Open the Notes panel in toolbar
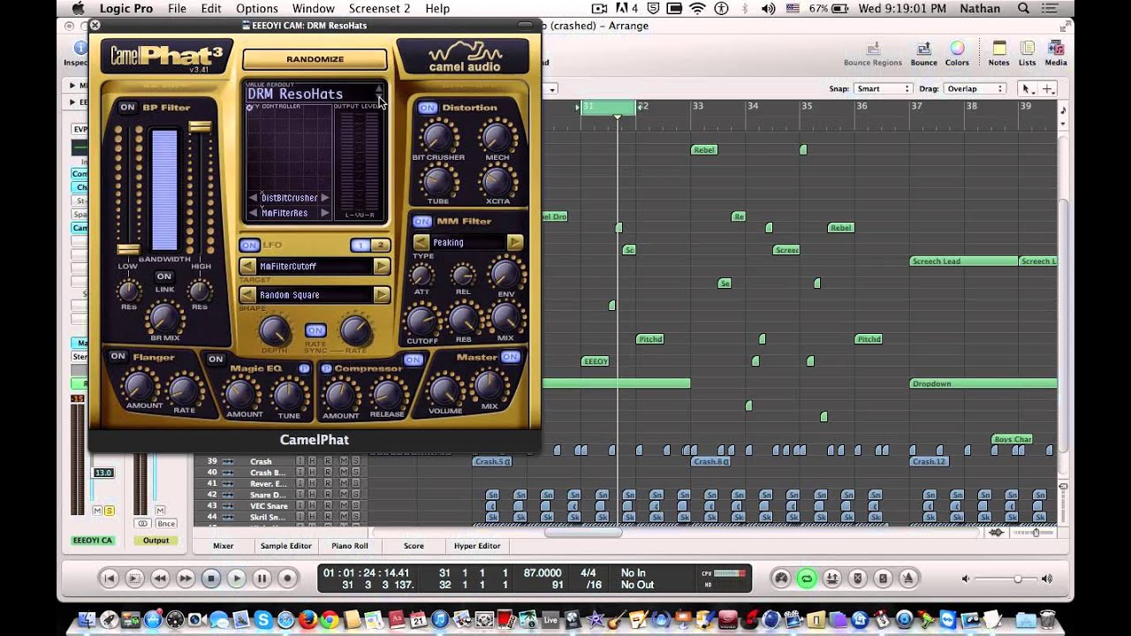1131x636 pixels. pyautogui.click(x=999, y=53)
